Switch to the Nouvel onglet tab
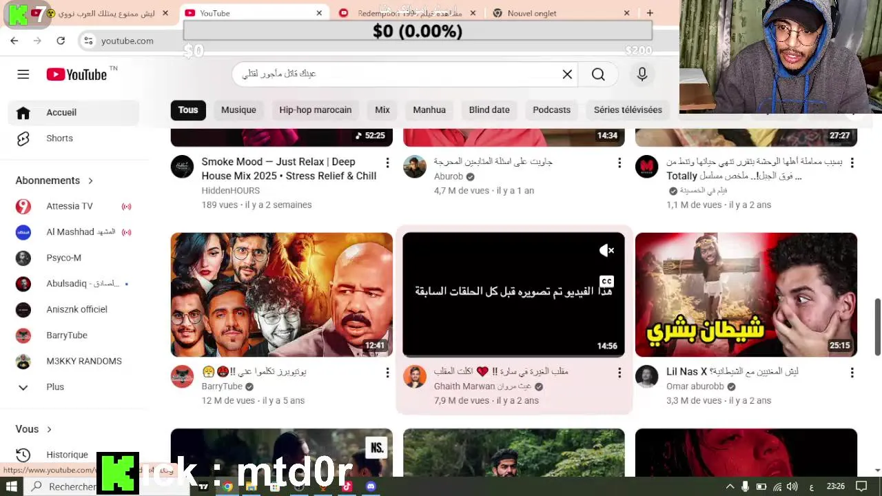Screen dimensions: 882x496 click(562, 13)
